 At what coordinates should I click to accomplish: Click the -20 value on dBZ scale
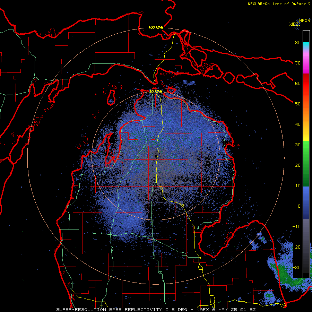[296, 247]
